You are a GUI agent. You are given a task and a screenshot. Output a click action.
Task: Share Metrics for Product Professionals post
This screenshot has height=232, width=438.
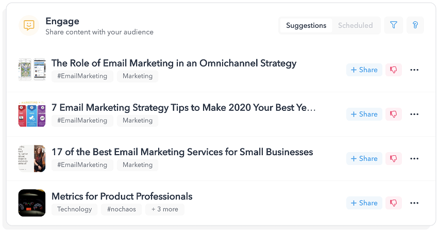point(364,203)
